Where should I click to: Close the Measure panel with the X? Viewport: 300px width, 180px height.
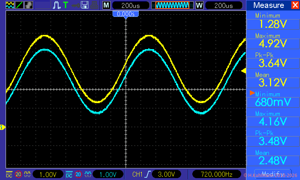294,5
